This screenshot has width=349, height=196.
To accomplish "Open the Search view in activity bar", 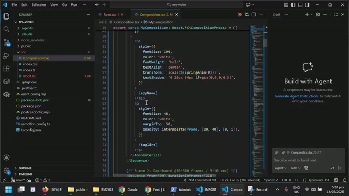I will (7, 29).
